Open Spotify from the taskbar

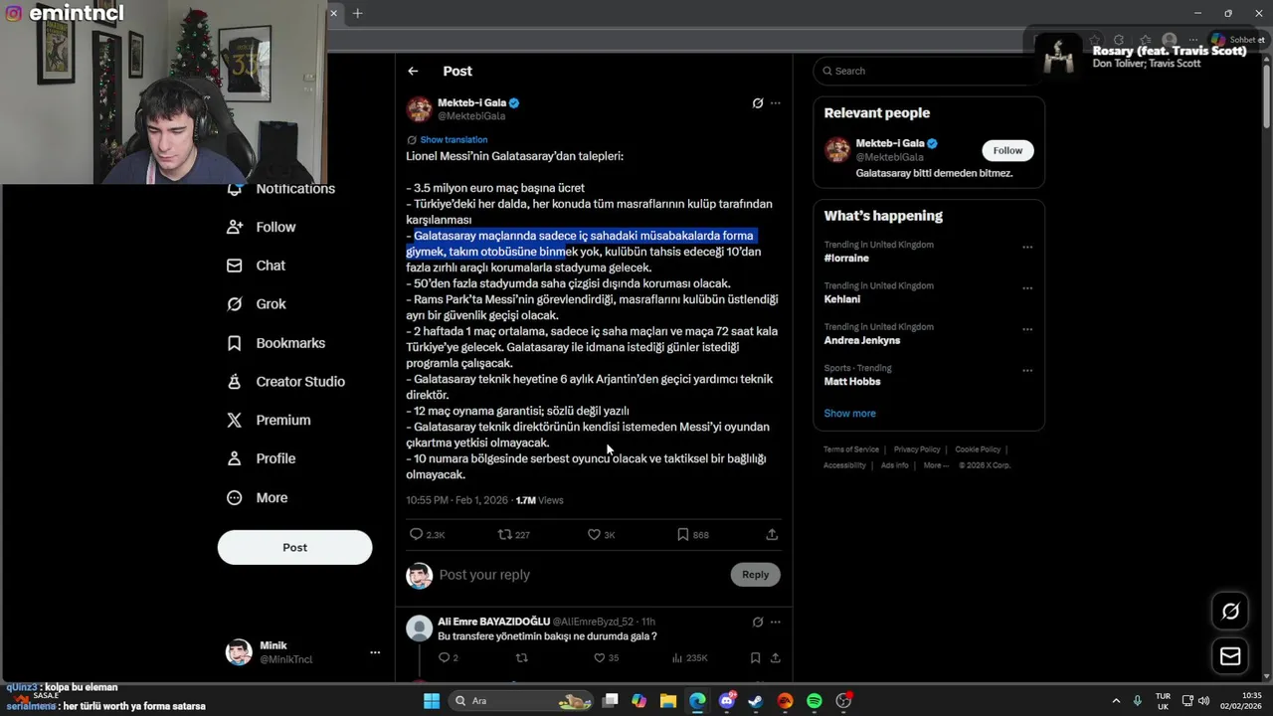(815, 701)
